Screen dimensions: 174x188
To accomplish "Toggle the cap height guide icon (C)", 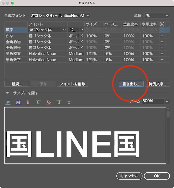I will (x=38, y=102).
